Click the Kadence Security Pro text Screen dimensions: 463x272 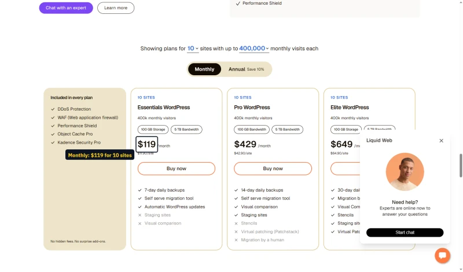[79, 142]
